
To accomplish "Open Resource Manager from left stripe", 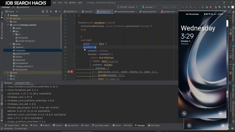I will click(x=2, y=31).
